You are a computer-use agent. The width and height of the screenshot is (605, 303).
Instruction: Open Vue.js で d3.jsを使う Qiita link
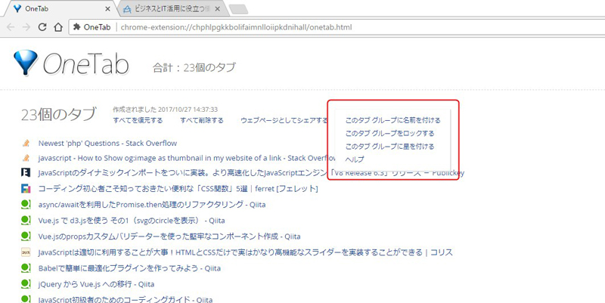tap(132, 221)
